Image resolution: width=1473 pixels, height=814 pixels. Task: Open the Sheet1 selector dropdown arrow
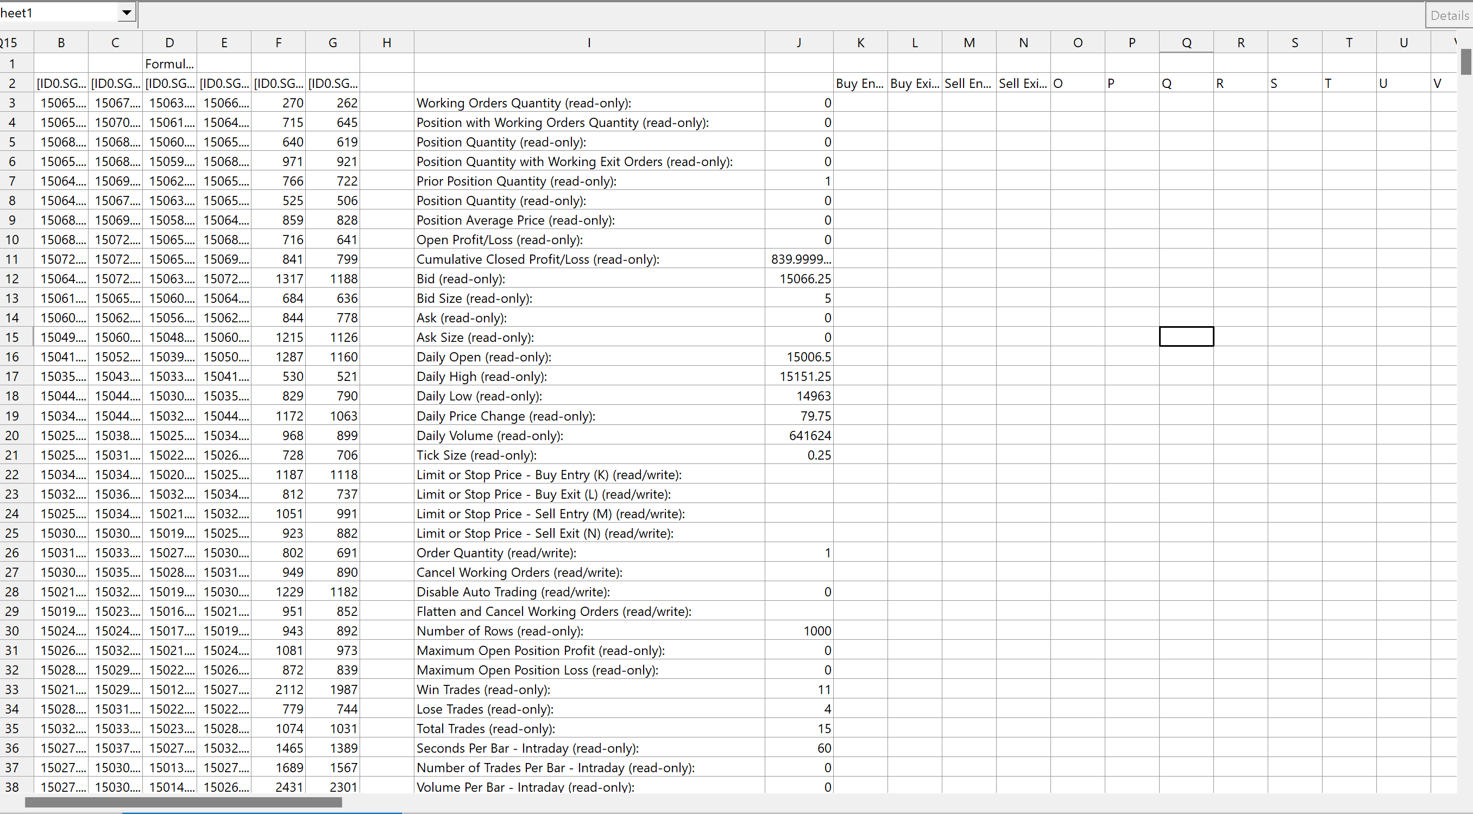coord(127,12)
